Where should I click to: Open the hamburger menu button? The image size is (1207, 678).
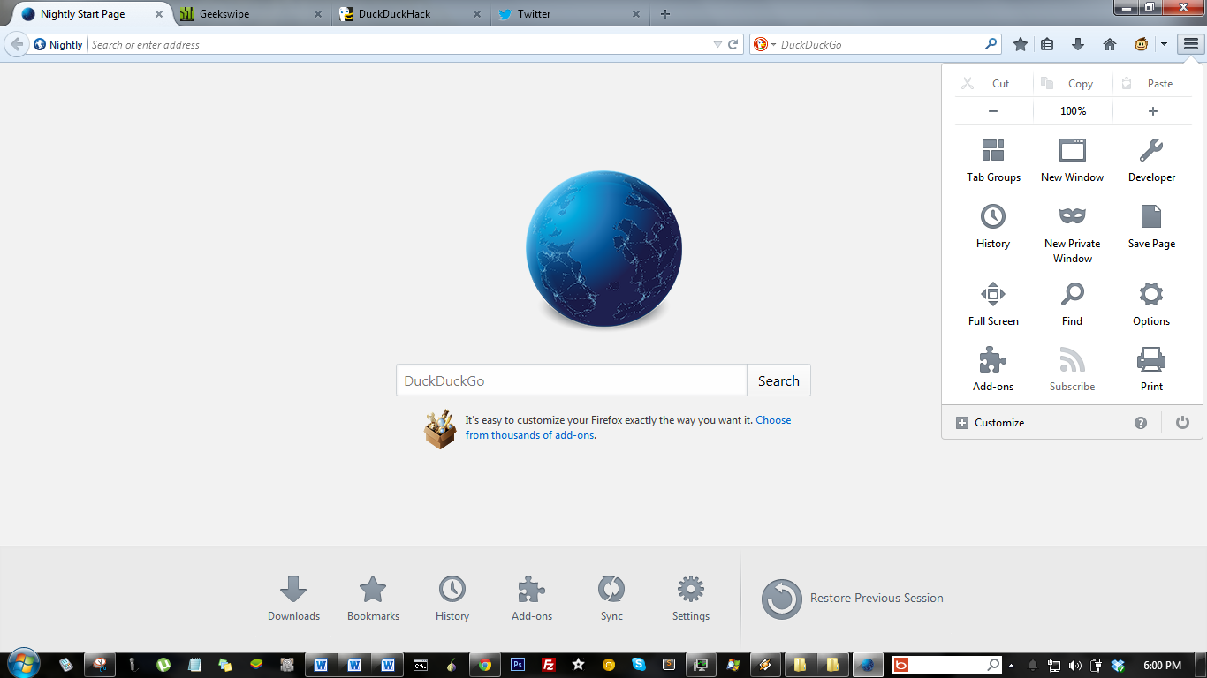tap(1191, 44)
